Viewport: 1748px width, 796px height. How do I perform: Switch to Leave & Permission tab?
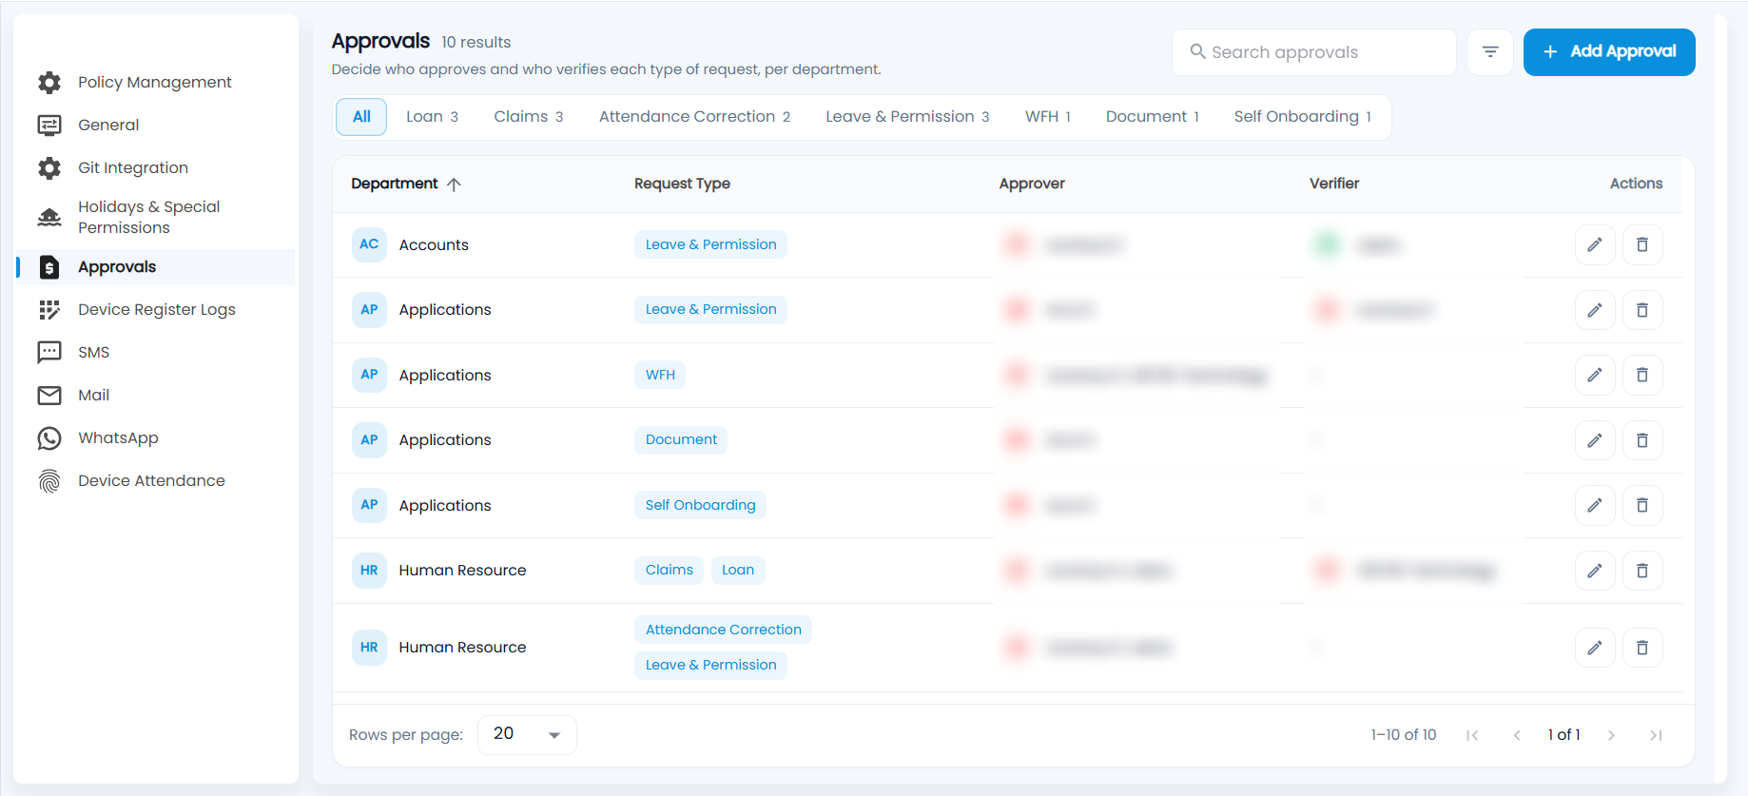click(907, 117)
